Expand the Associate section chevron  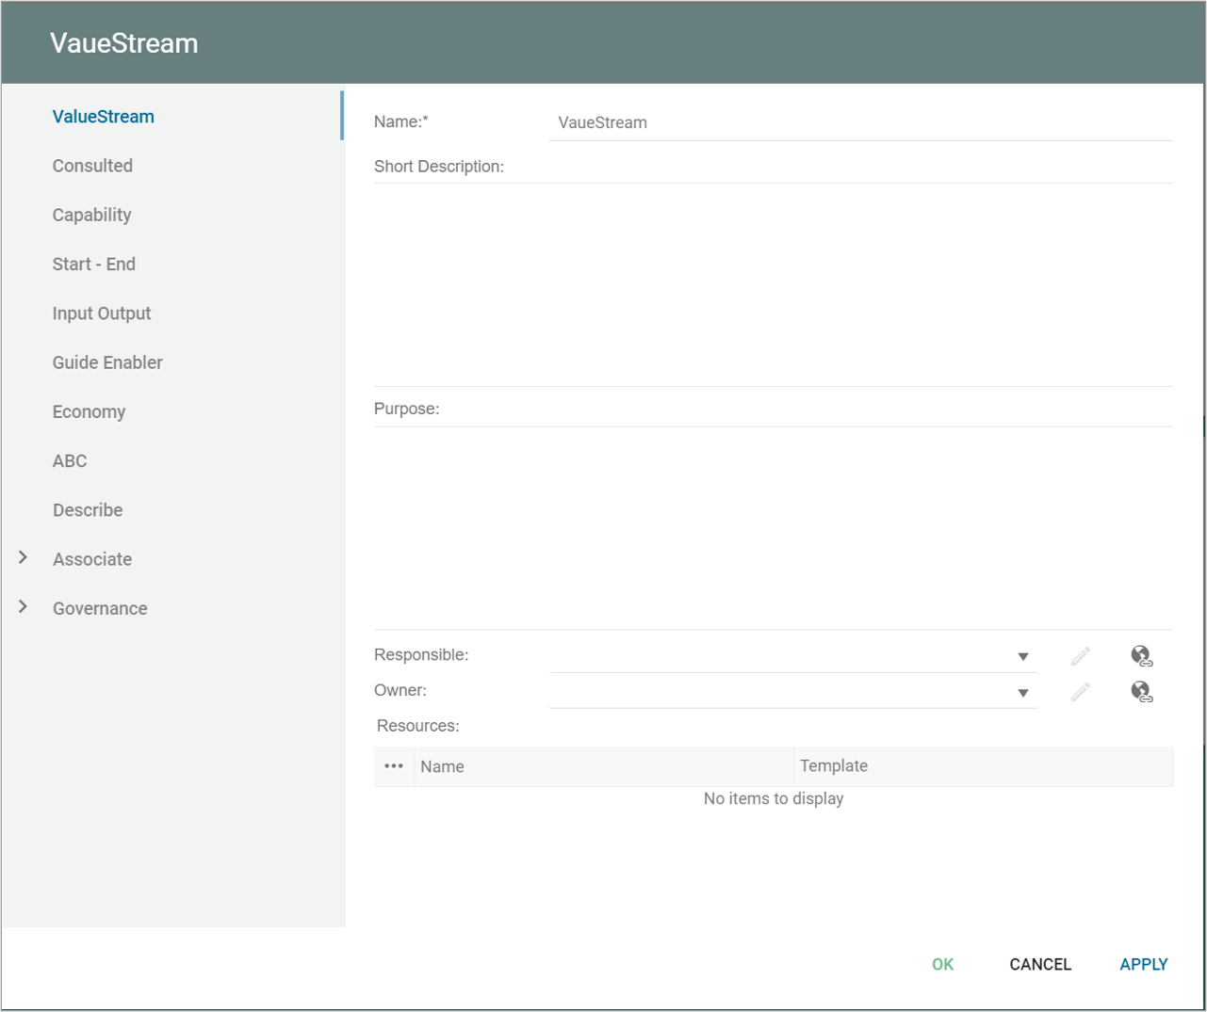click(24, 558)
